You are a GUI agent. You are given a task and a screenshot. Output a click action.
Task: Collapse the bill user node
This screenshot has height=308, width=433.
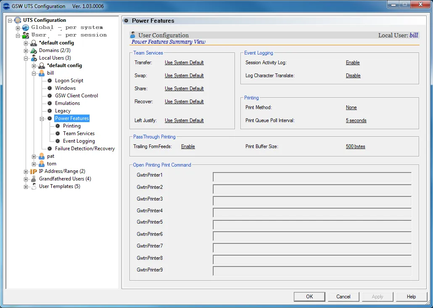coord(34,73)
